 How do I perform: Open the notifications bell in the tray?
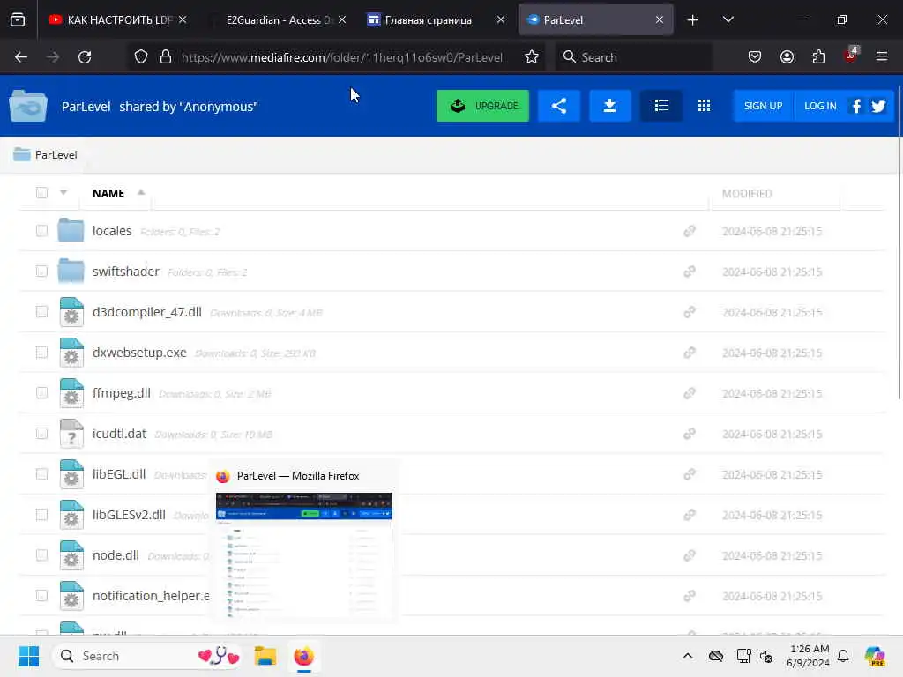click(x=843, y=656)
